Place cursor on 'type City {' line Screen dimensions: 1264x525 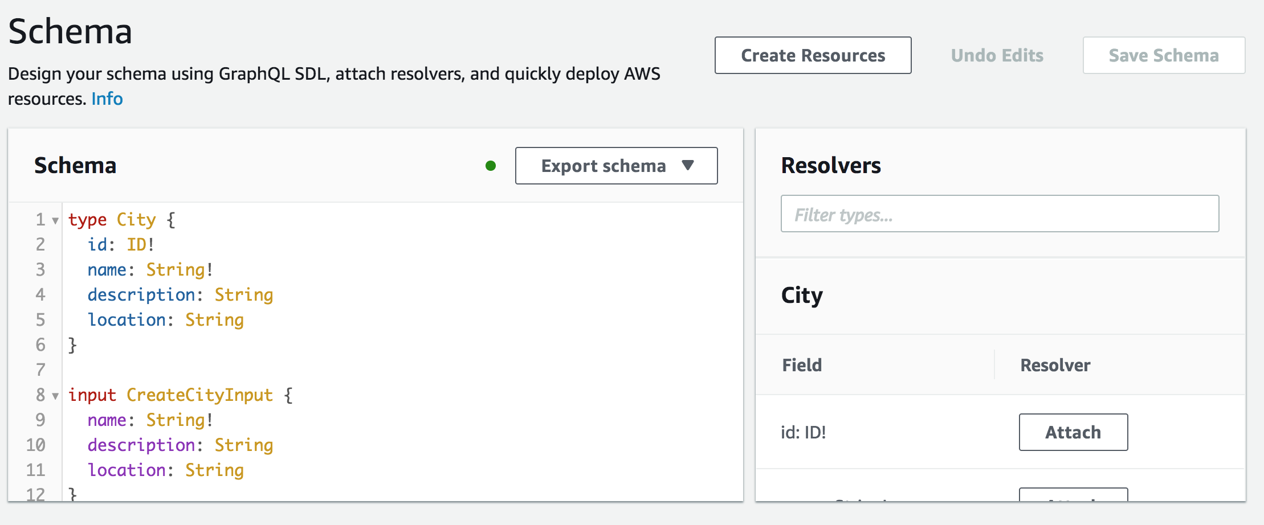tap(122, 220)
